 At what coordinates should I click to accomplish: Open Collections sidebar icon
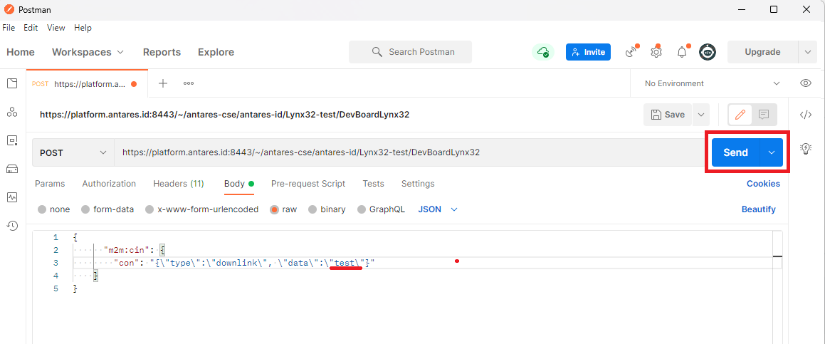pyautogui.click(x=11, y=83)
